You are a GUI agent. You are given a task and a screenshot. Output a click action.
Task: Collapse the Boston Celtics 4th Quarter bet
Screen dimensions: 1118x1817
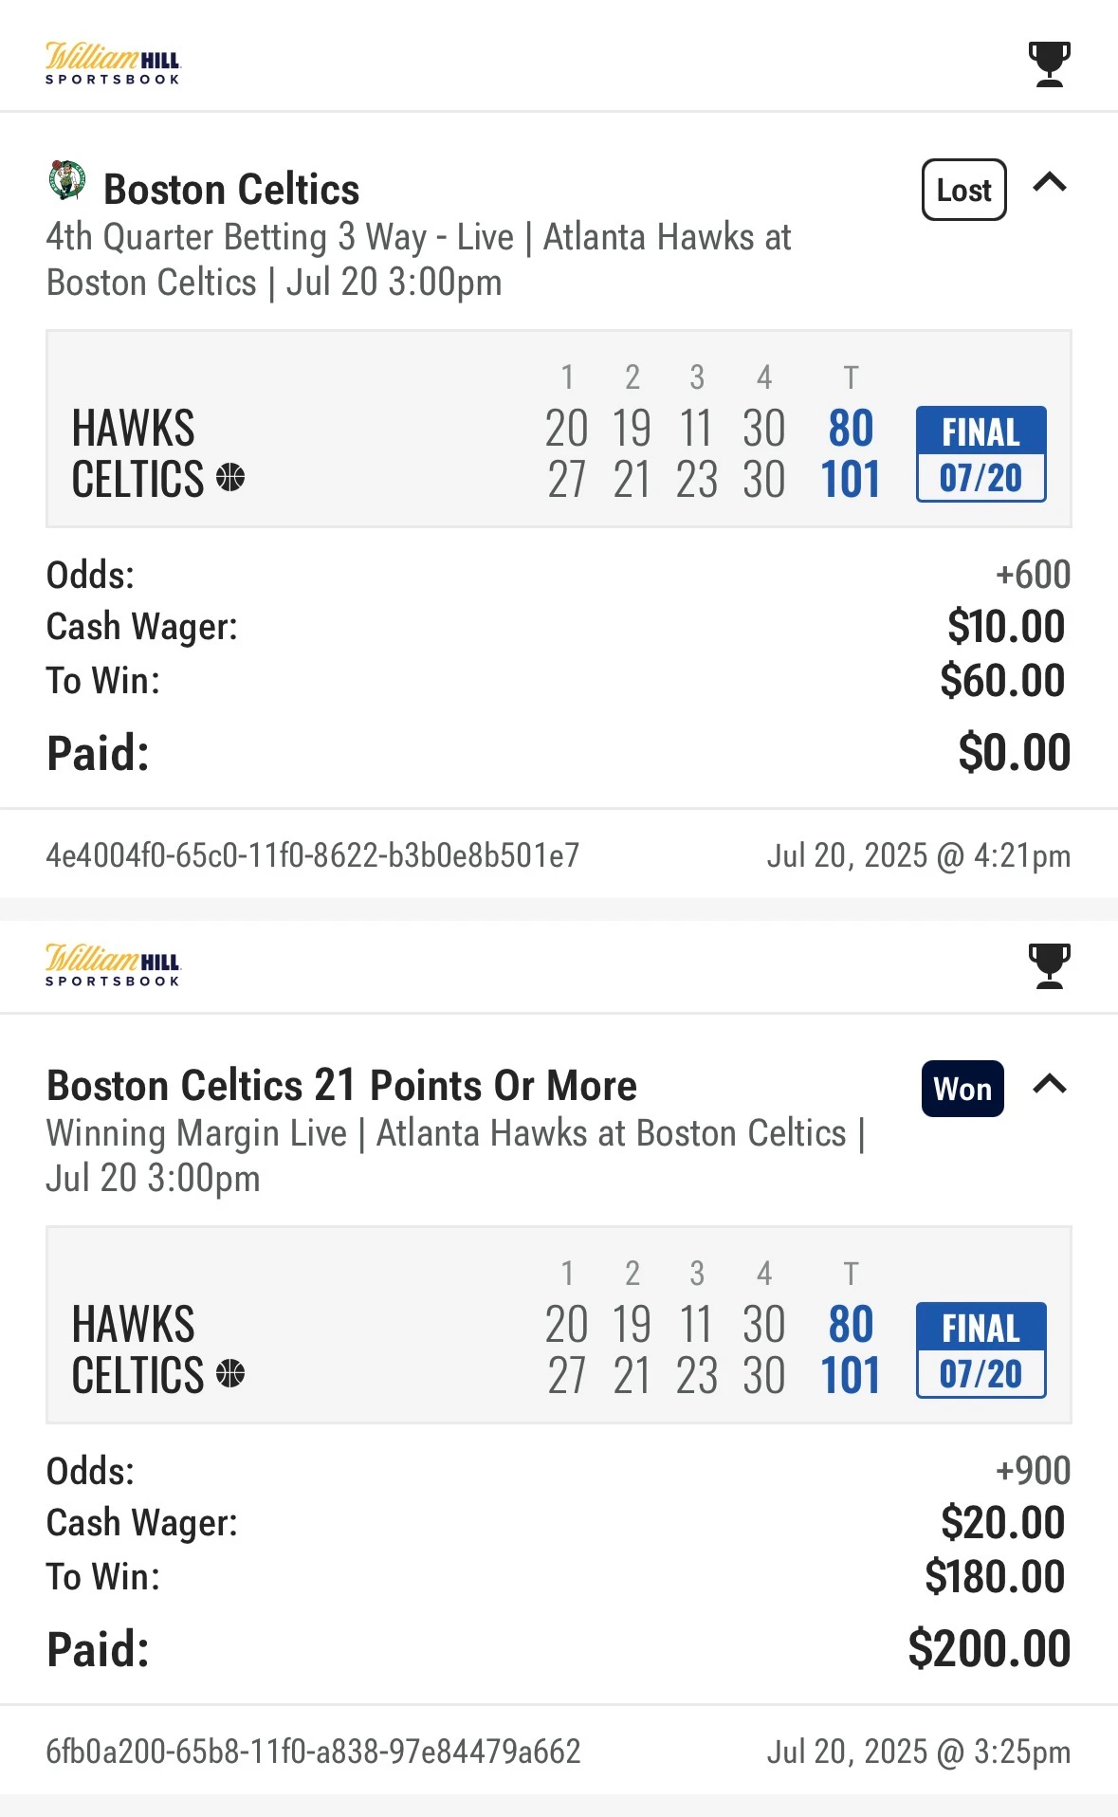click(x=1050, y=182)
